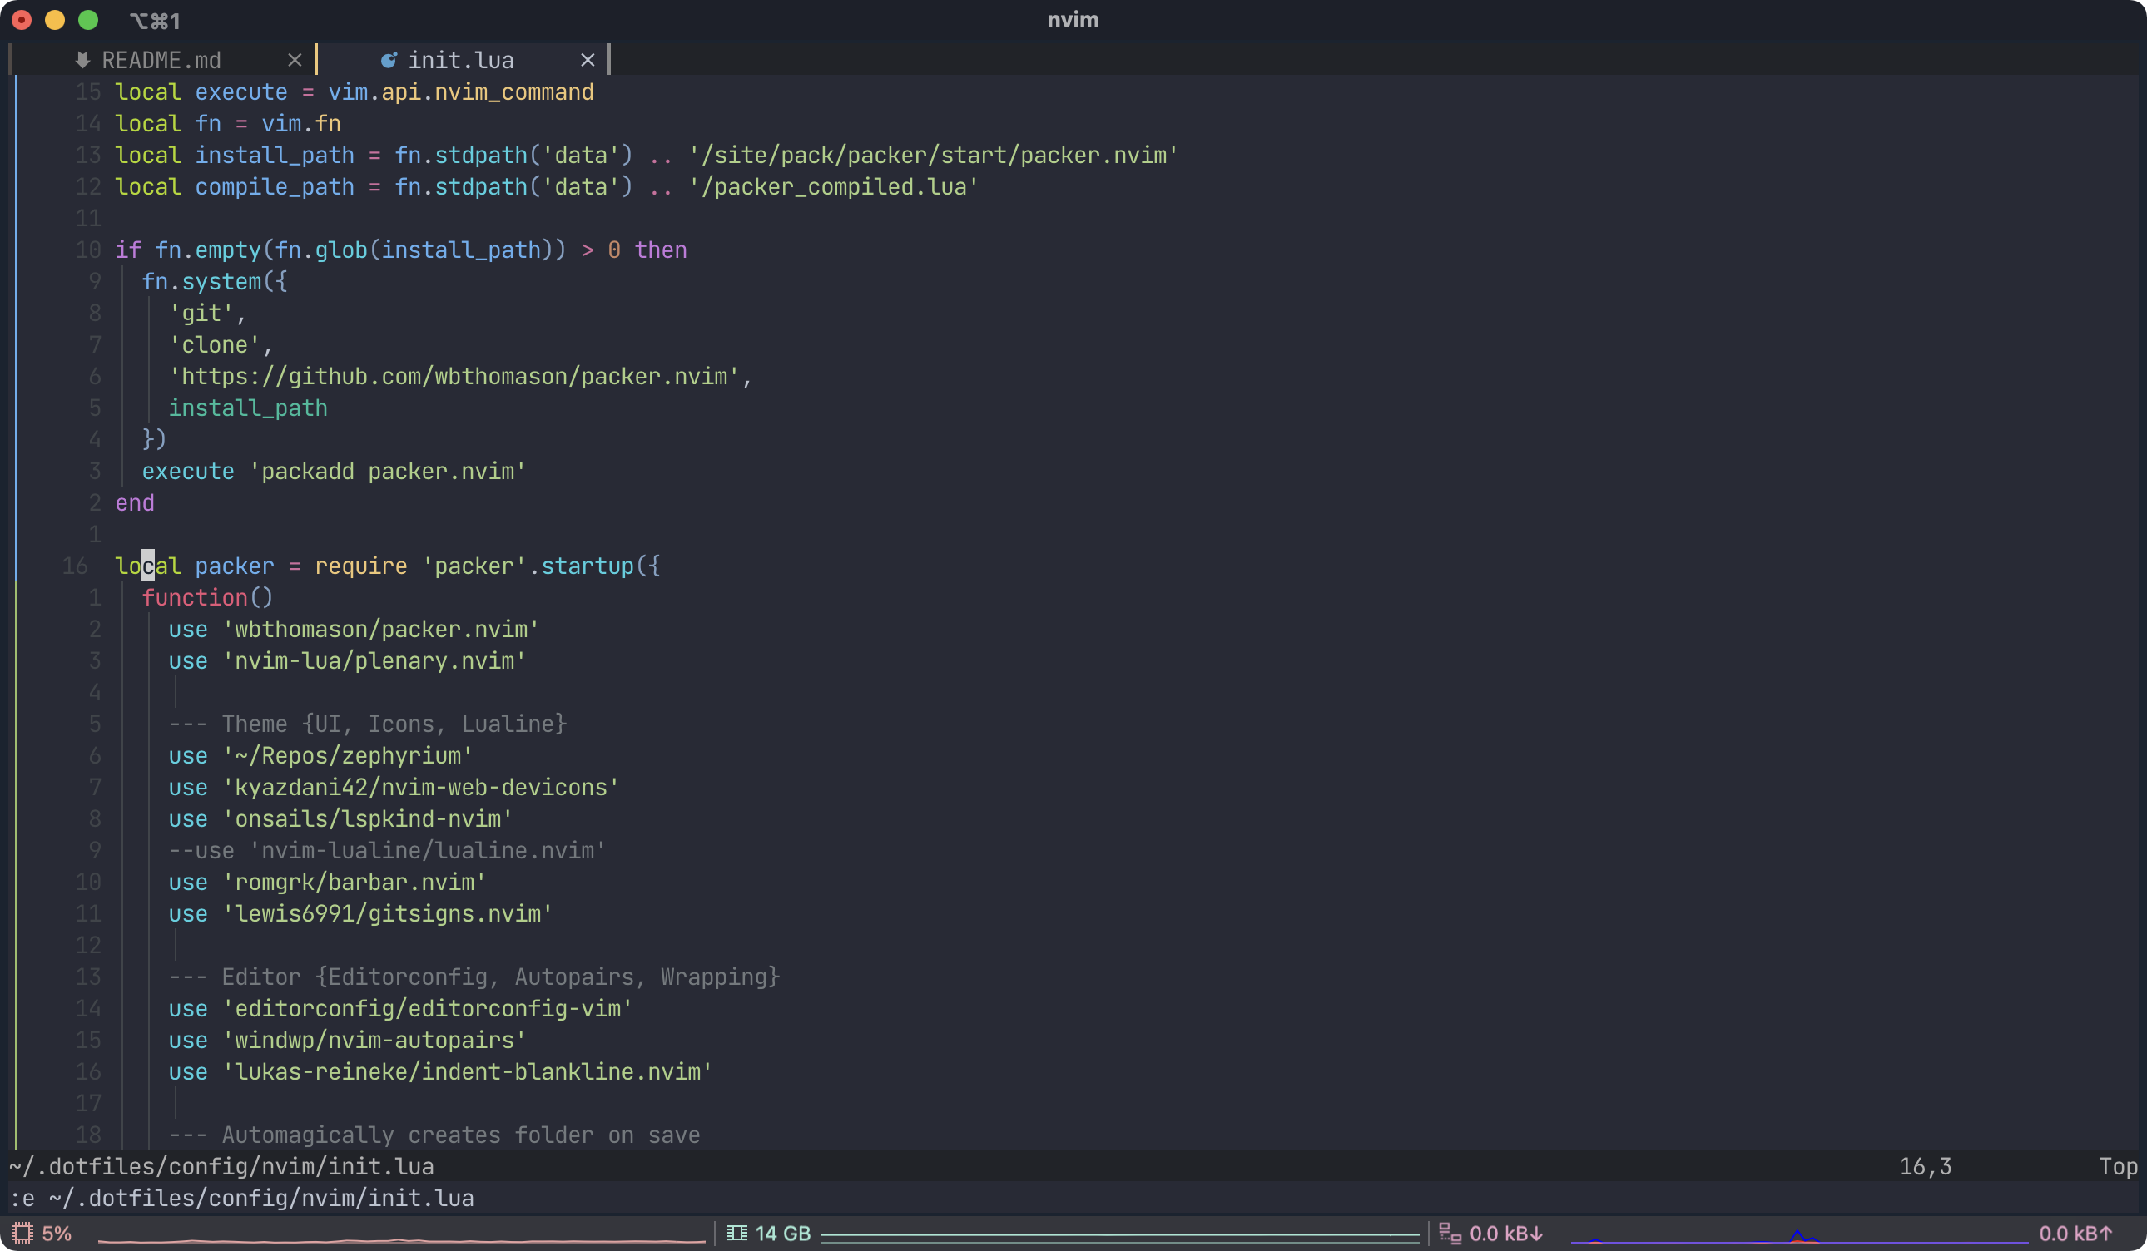Viewport: 2147px width, 1251px height.
Task: Switch to the README.md tab
Action: (162, 61)
